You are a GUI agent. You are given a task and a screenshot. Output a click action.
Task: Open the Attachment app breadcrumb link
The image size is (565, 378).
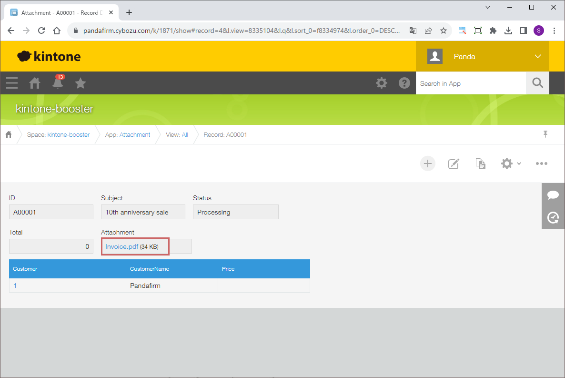pos(135,135)
